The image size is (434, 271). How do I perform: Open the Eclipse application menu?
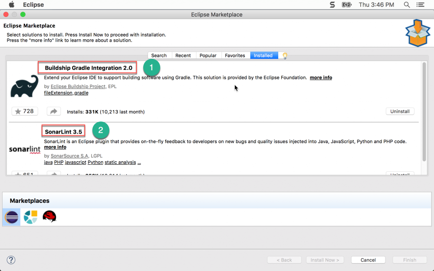coord(33,5)
